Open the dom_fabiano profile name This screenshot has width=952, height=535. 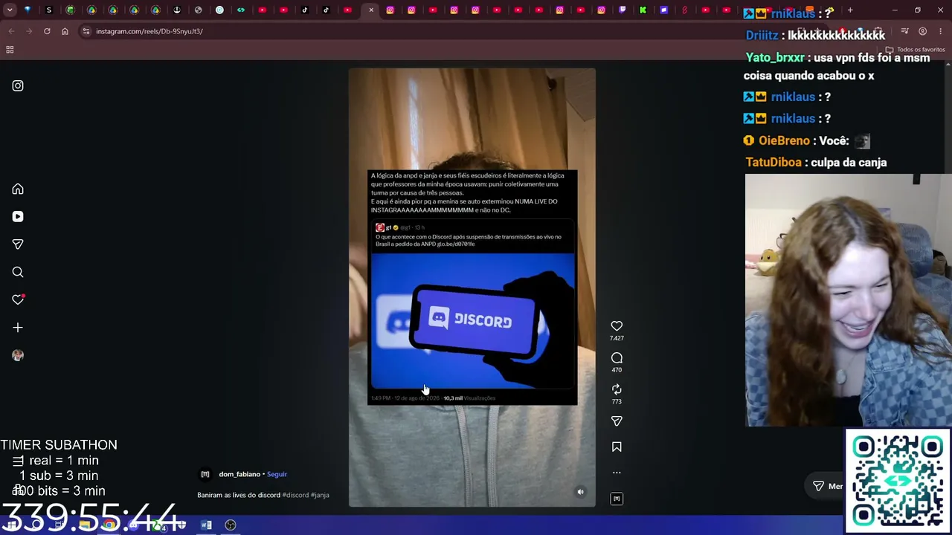239,474
